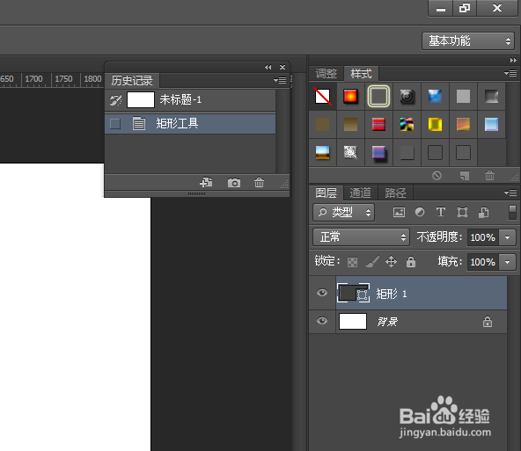Switch to the 通道 tab

pyautogui.click(x=360, y=193)
